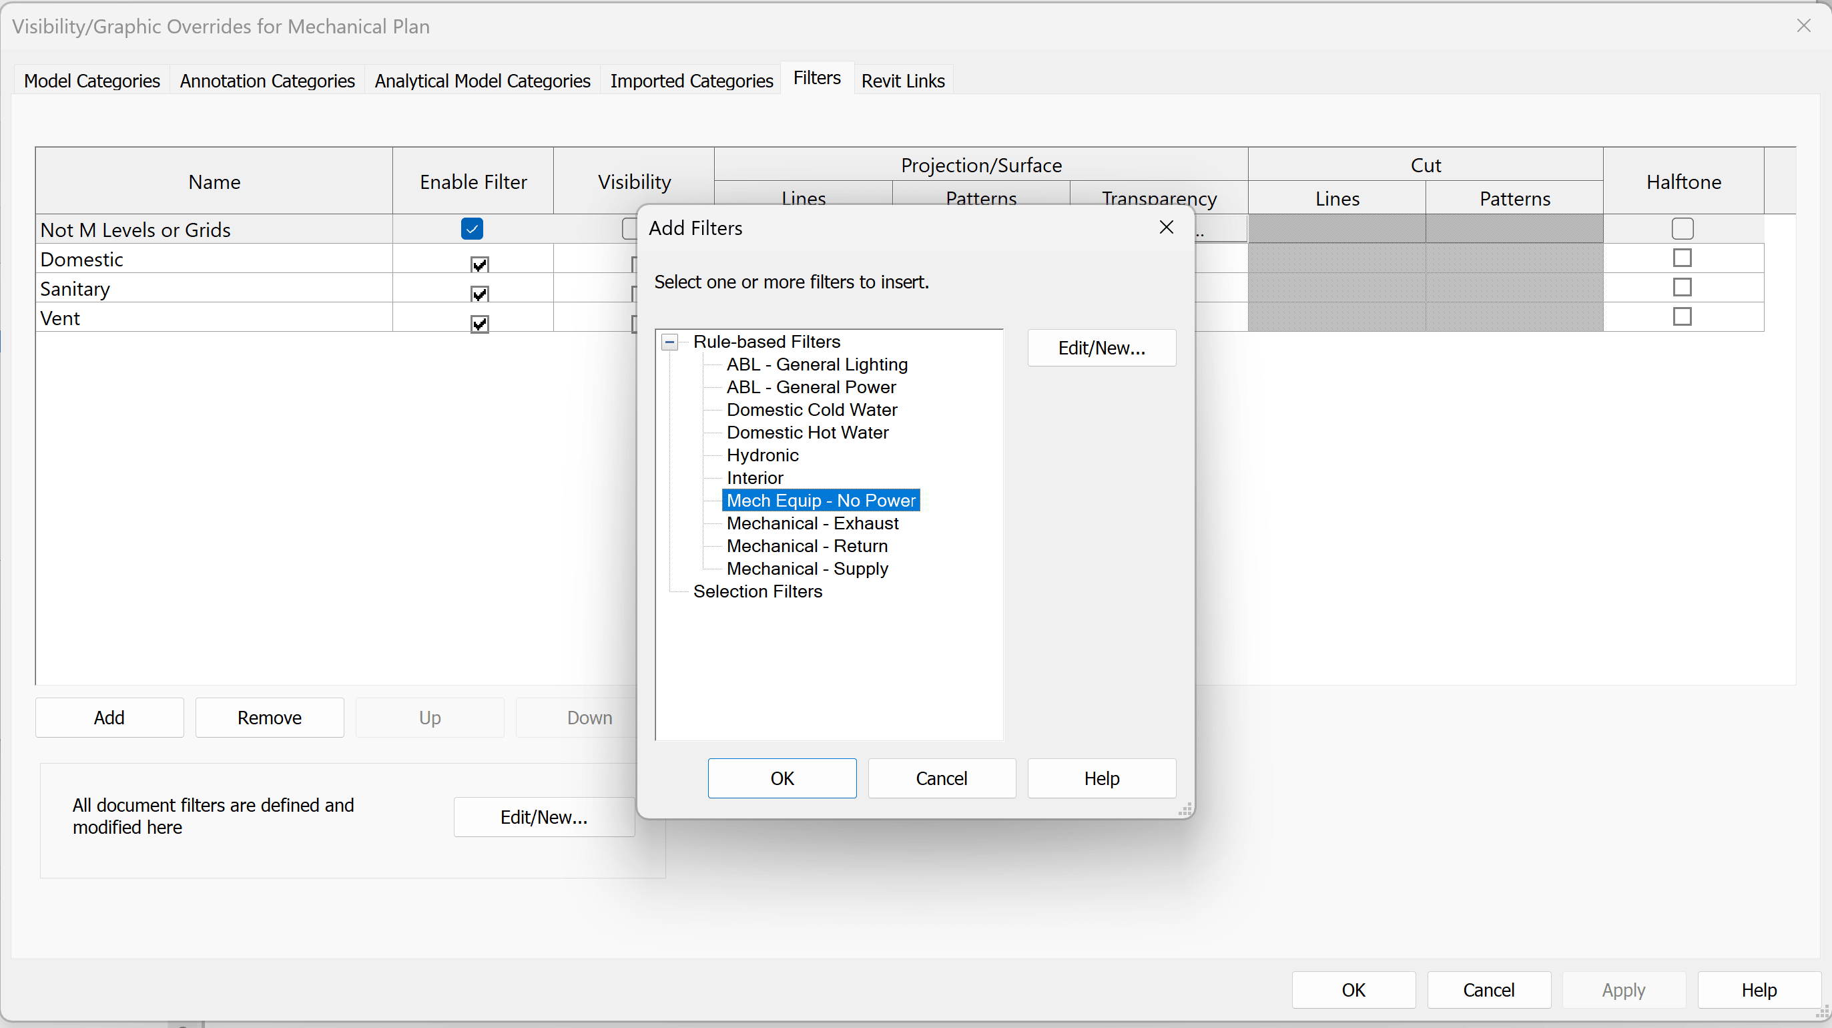Image resolution: width=1832 pixels, height=1028 pixels.
Task: Select the Filters tab
Action: click(x=817, y=78)
